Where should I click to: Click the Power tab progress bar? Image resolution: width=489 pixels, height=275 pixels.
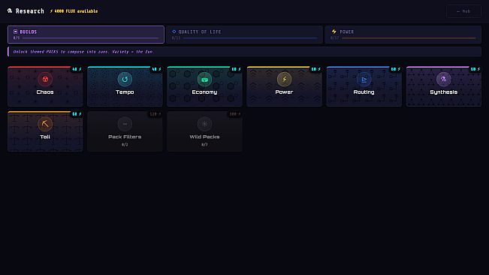point(409,38)
